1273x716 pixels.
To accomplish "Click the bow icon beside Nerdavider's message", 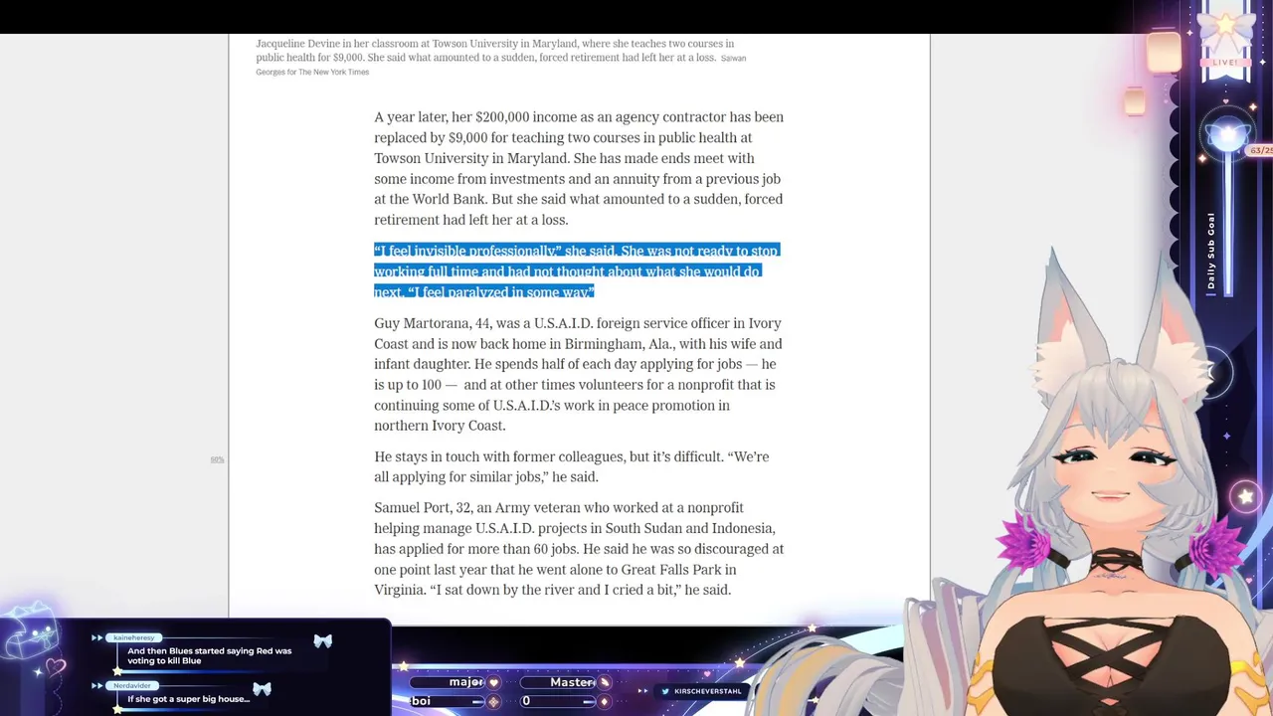I will pyautogui.click(x=262, y=689).
